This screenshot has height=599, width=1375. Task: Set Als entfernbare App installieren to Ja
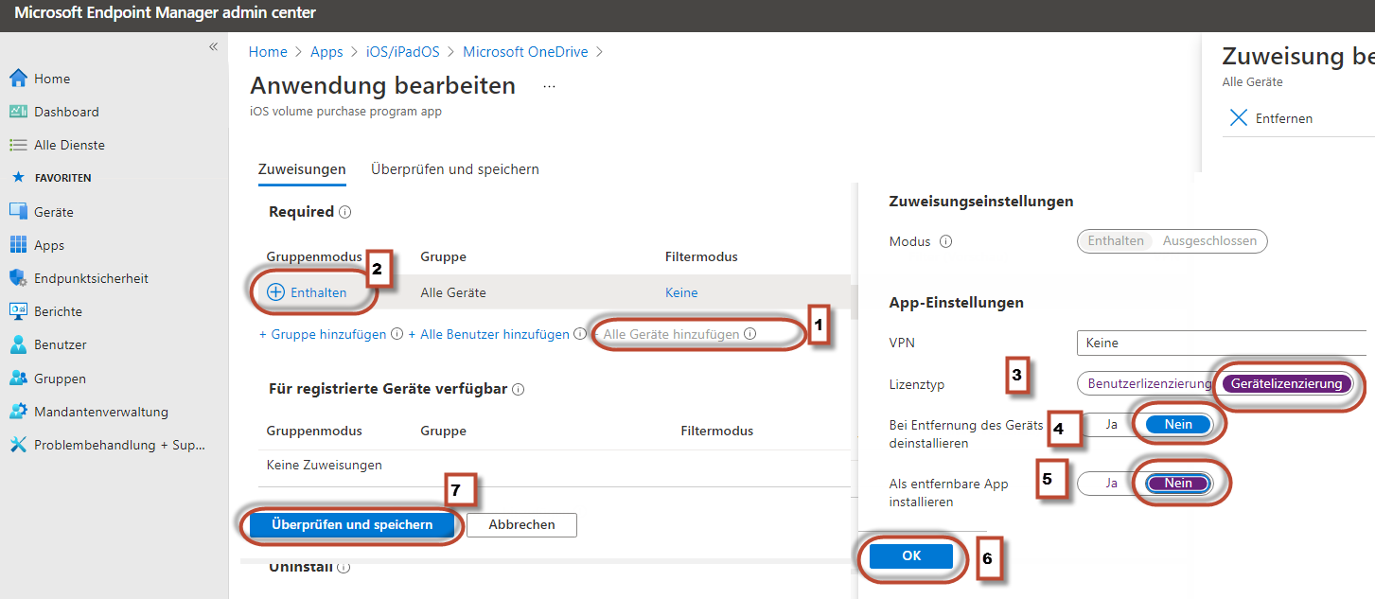tap(1111, 484)
